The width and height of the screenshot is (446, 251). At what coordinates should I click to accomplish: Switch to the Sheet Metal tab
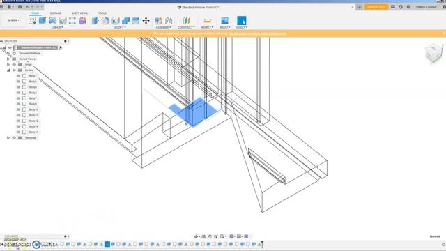[79, 13]
